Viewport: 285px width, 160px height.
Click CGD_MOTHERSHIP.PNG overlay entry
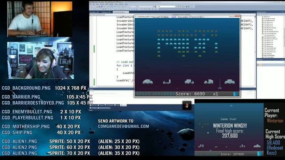(x=26, y=126)
